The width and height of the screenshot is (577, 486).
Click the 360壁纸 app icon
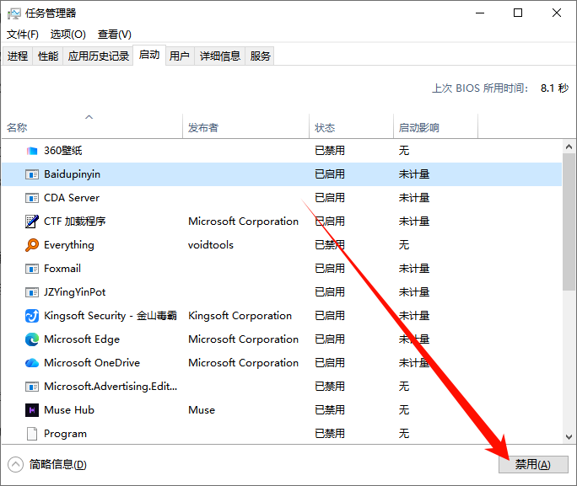coord(32,151)
